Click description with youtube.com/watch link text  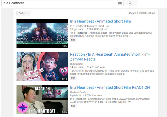tap(110, 101)
